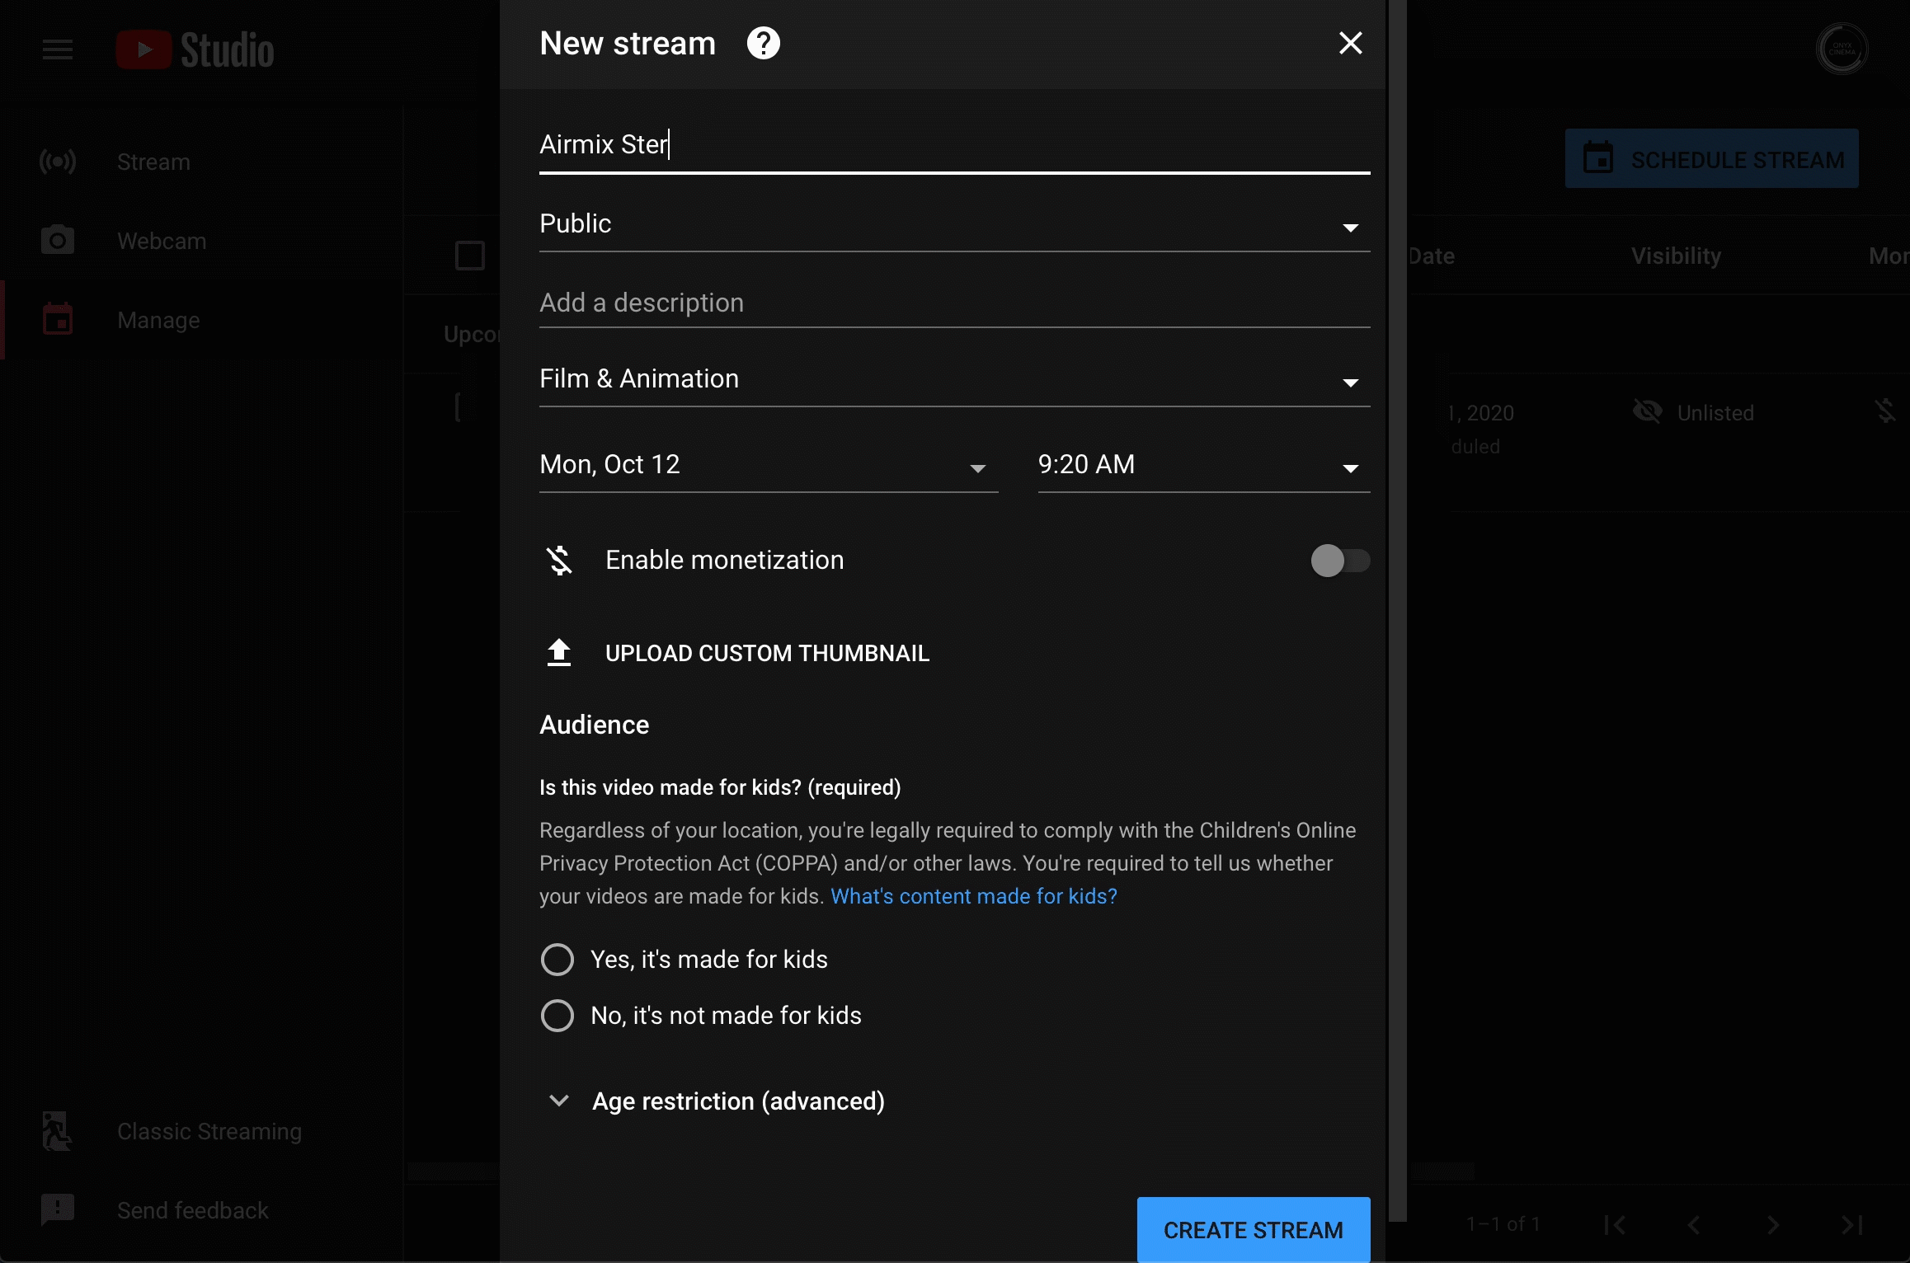This screenshot has height=1263, width=1910.
Task: Click the Webcam camera icon in sidebar
Action: tap(58, 241)
